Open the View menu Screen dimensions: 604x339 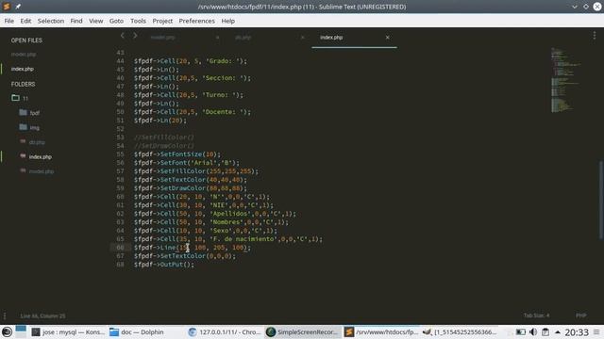96,21
